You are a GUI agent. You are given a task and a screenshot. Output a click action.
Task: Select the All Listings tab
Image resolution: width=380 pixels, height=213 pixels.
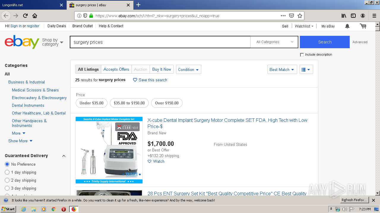point(88,69)
